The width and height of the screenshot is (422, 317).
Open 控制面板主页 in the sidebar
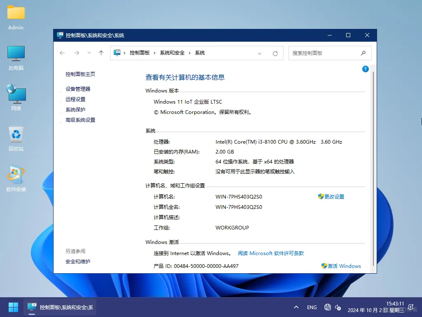(80, 74)
